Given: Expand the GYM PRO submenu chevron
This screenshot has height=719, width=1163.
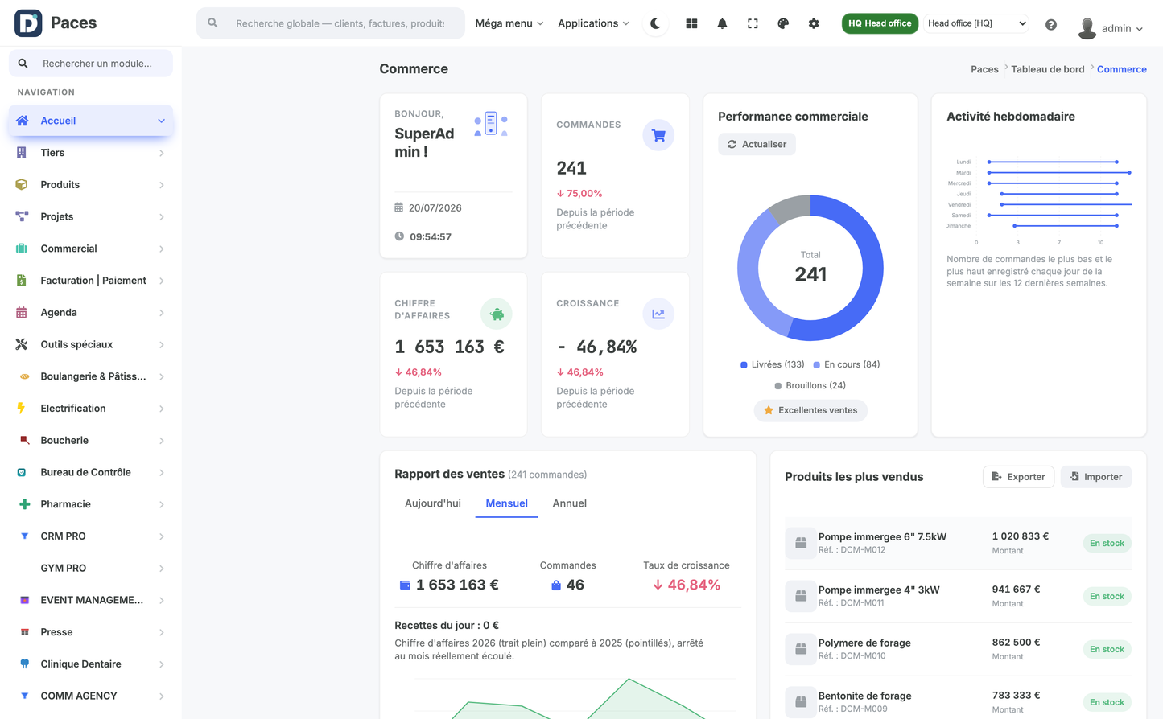Looking at the screenshot, I should click(x=162, y=568).
